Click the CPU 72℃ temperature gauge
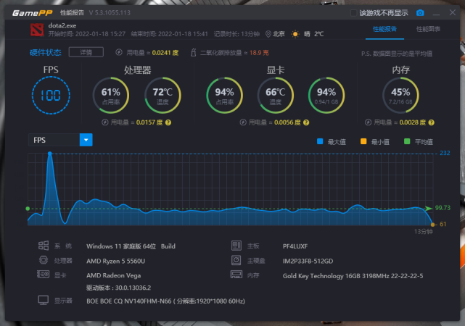This screenshot has height=326, width=465. [162, 96]
